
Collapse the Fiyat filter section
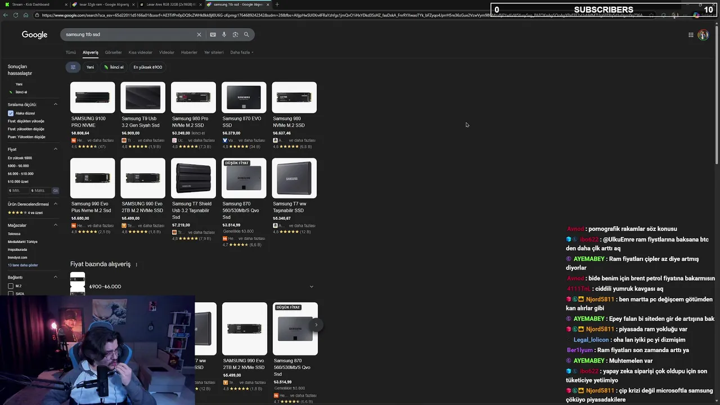click(55, 149)
